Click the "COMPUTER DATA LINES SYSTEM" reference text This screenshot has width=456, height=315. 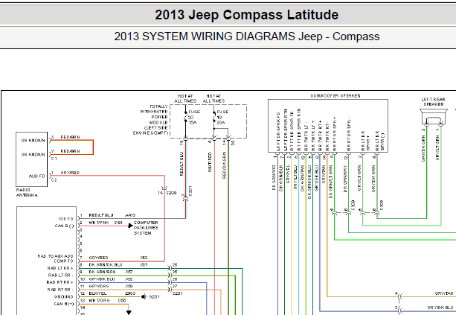click(146, 228)
